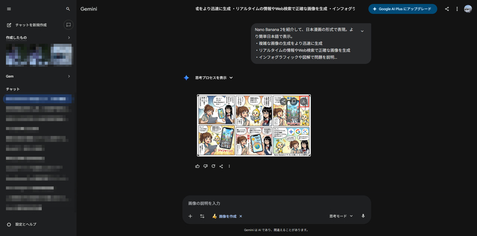Share conversation via top bar share icon
This screenshot has width=477, height=236.
pyautogui.click(x=447, y=9)
